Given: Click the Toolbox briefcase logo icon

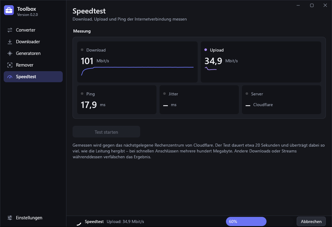Looking at the screenshot, I should click(9, 10).
